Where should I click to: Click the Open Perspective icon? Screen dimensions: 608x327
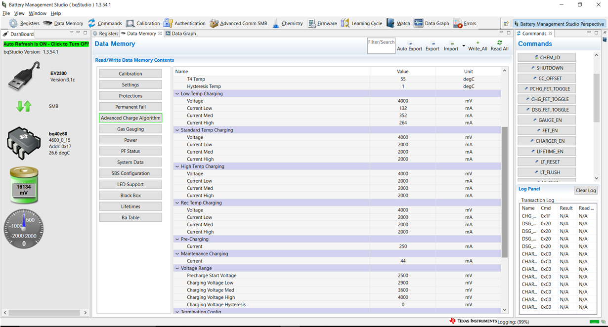click(506, 24)
